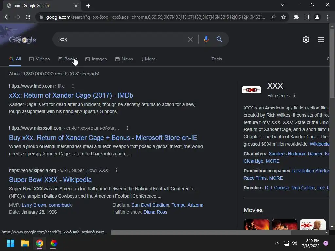The width and height of the screenshot is (335, 251).
Task: Reload the current Google Search page
Action: pos(28,17)
